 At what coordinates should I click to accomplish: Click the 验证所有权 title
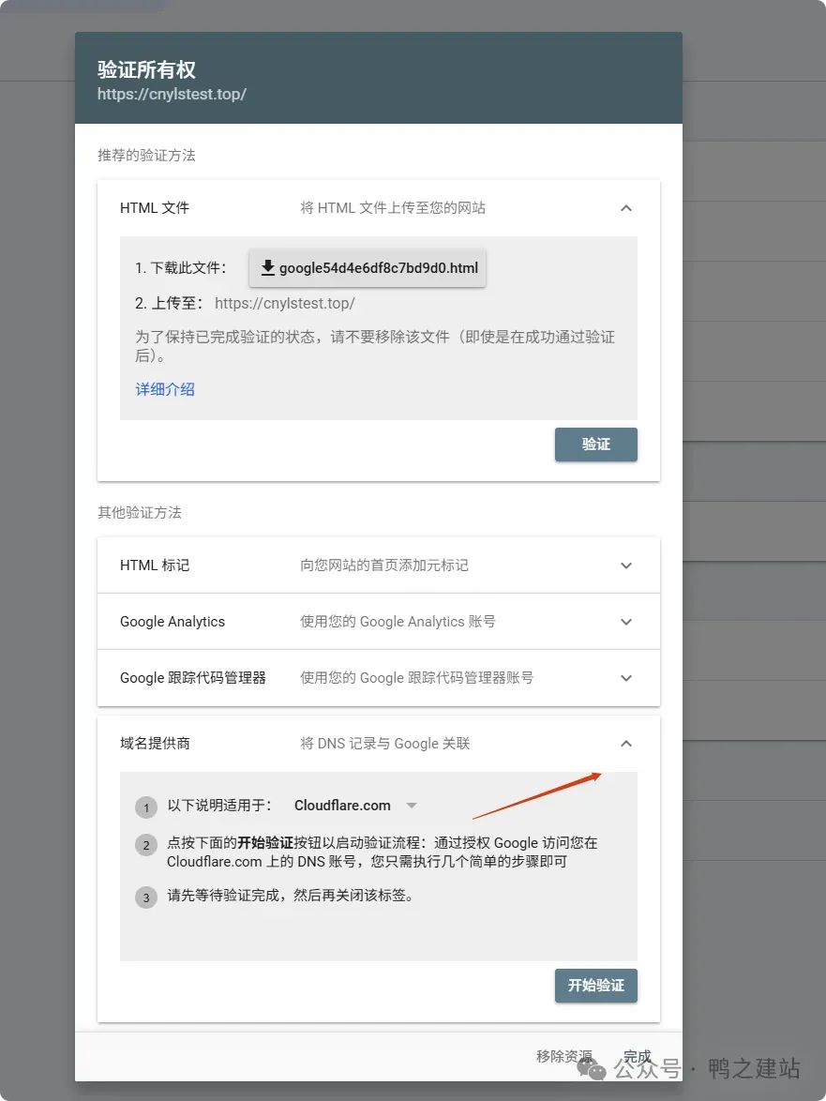tap(146, 69)
